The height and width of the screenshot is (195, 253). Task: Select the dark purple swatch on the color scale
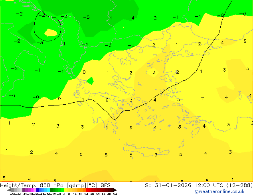pos(24,190)
